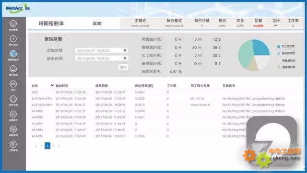Open calendar picker for 結束時間
Viewport: 307px width, 173px height.
pos(125,58)
